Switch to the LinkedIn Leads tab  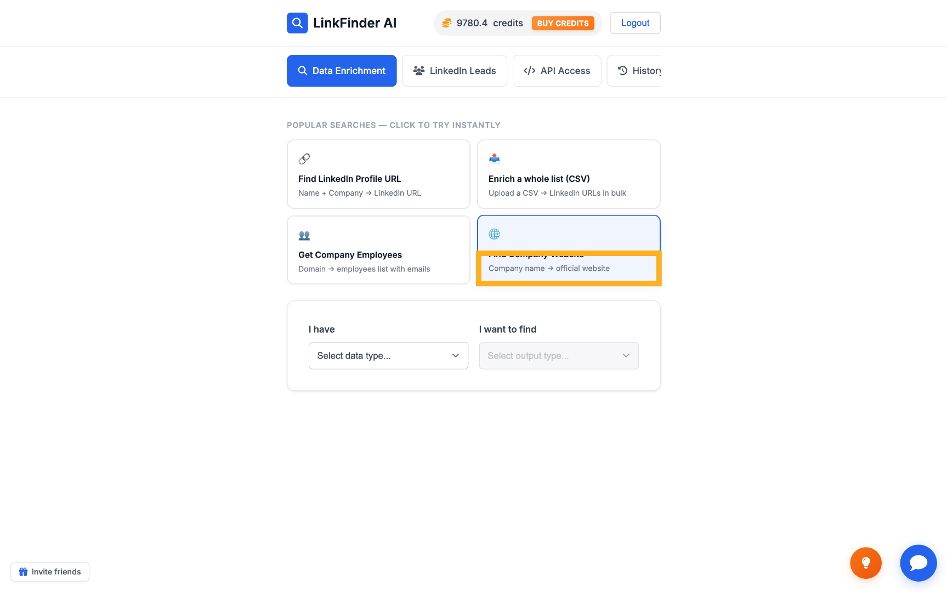click(x=455, y=71)
